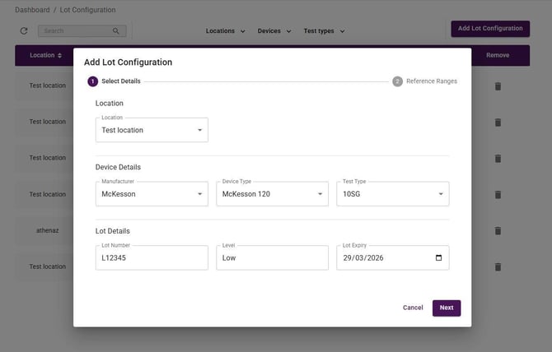Open the calendar picker in Lot Expiry
Viewport: 552px width, 352px height.
[438, 257]
